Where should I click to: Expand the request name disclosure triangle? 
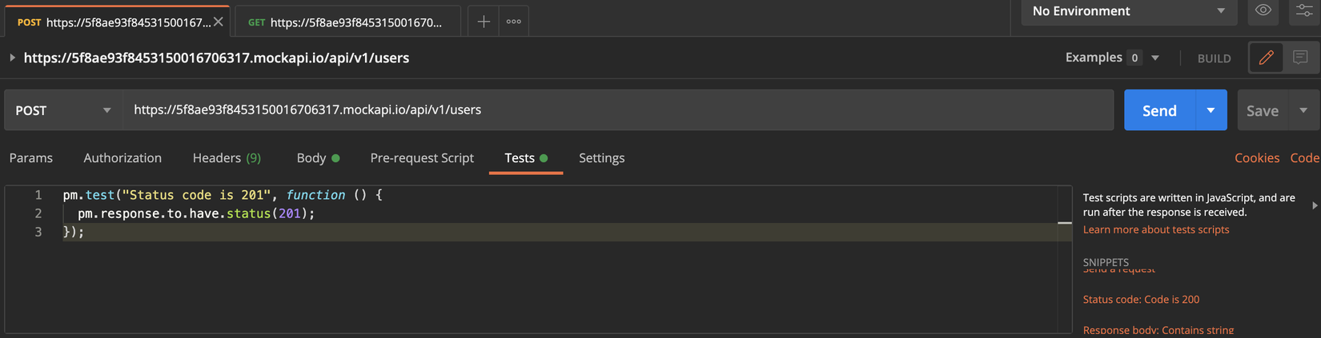[x=12, y=58]
